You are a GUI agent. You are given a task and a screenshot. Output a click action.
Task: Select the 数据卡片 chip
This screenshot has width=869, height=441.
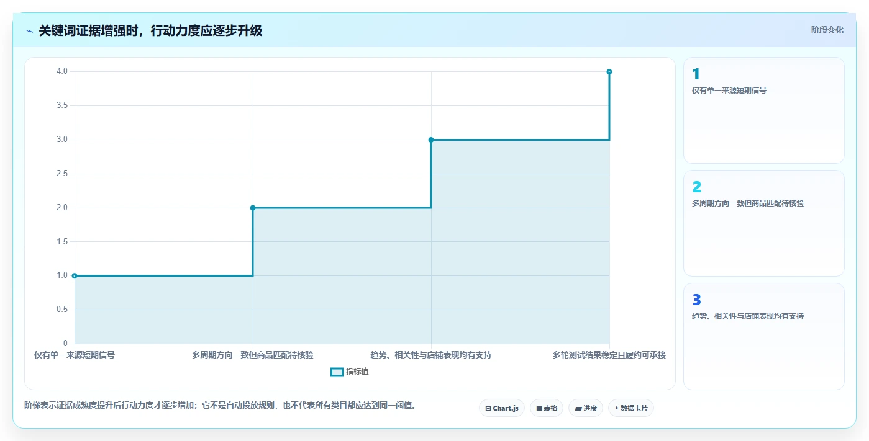[x=631, y=408]
